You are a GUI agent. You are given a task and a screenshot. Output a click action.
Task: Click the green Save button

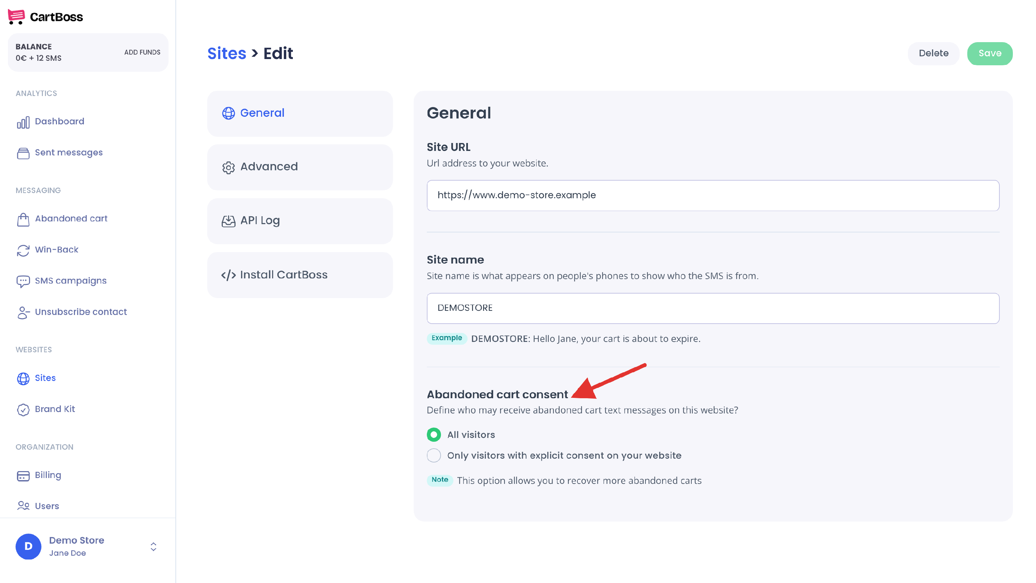pyautogui.click(x=990, y=54)
